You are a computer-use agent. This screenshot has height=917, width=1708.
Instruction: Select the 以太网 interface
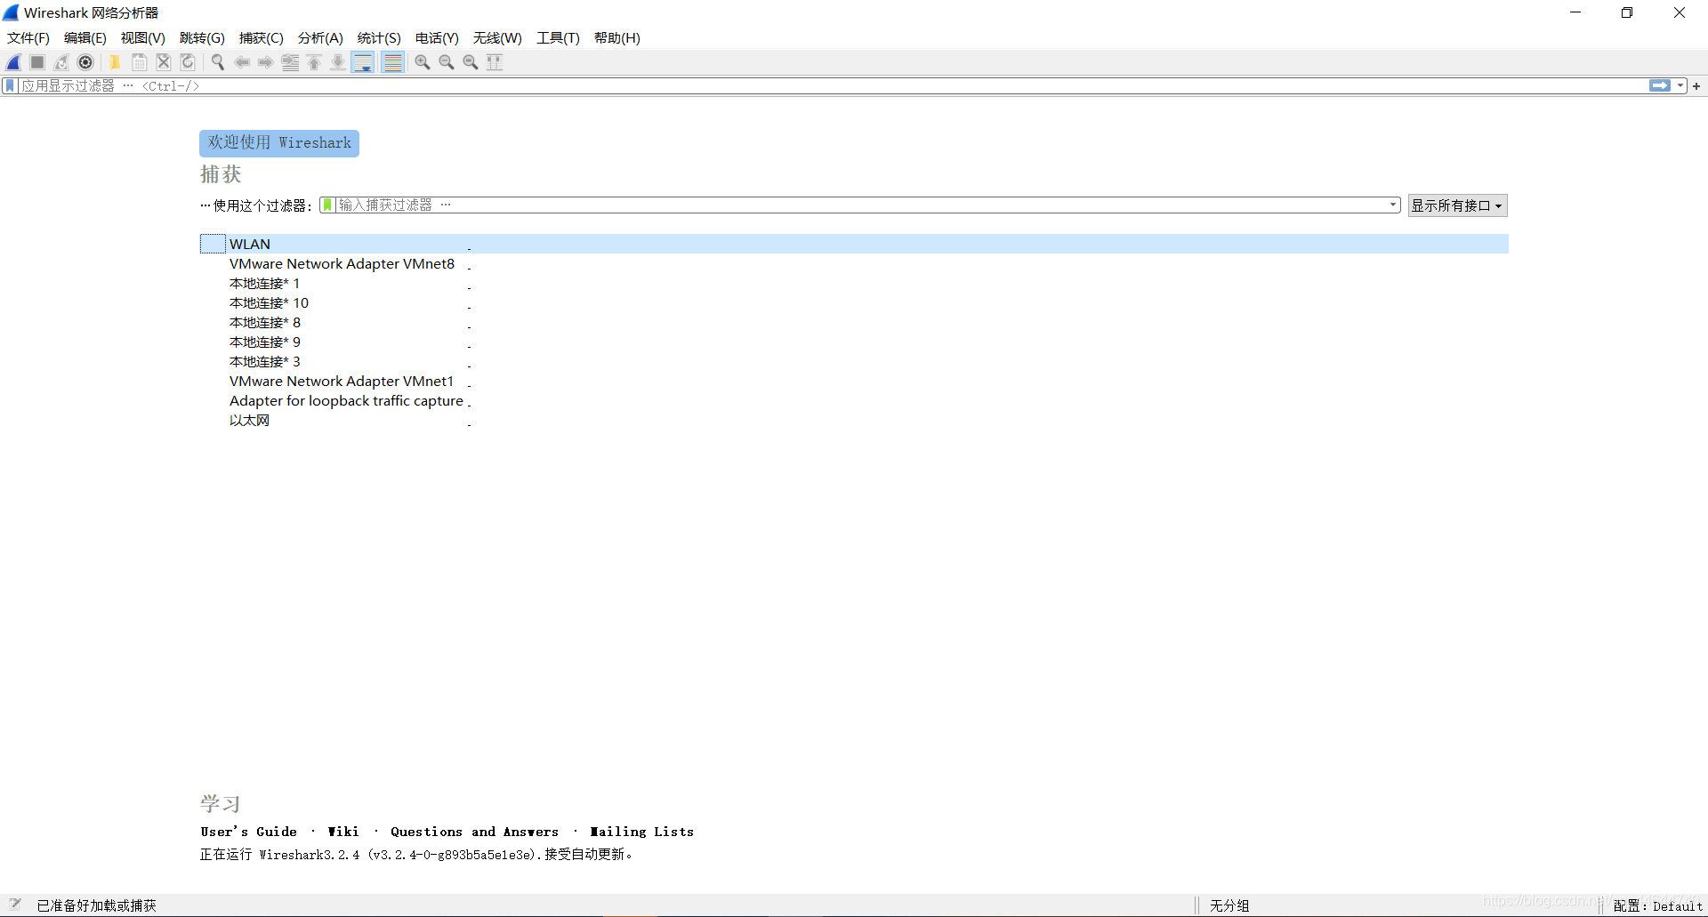pos(854,421)
